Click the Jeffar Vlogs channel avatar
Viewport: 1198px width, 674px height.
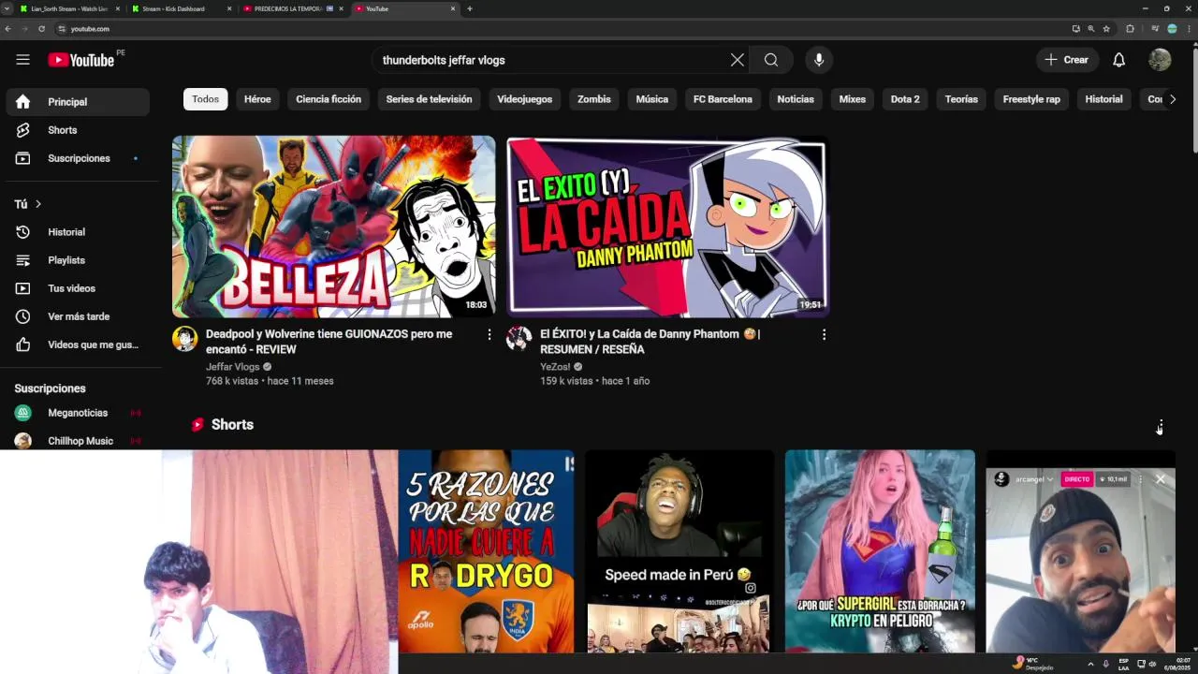(184, 339)
